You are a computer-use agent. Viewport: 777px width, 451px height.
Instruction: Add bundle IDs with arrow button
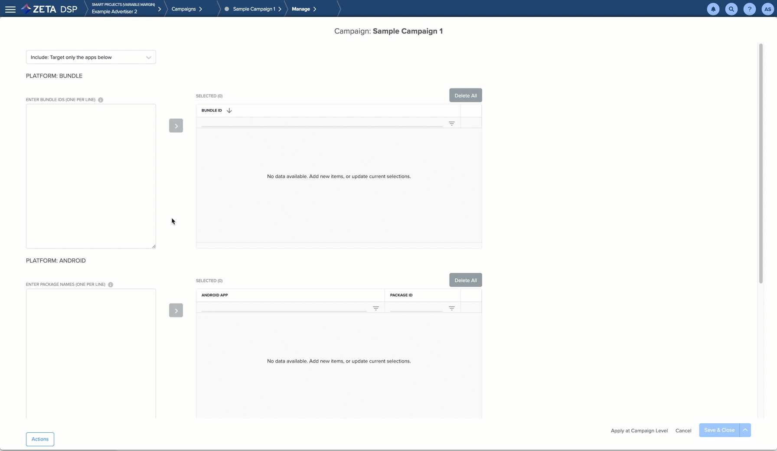coord(176,126)
